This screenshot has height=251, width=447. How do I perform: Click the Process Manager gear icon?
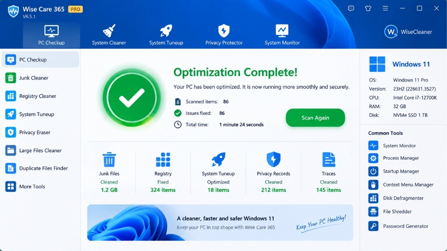[x=373, y=158]
